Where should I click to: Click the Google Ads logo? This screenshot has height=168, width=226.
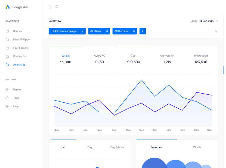pyautogui.click(x=18, y=7)
